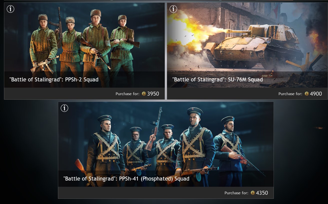Click "Purchase for:" label on PPSh-41 card
Image resolution: width=328 pixels, height=204 pixels.
tap(236, 193)
